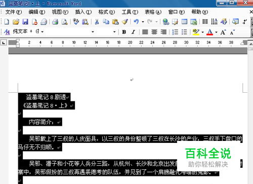Save the document with the floppy disk icon

coord(25,22)
